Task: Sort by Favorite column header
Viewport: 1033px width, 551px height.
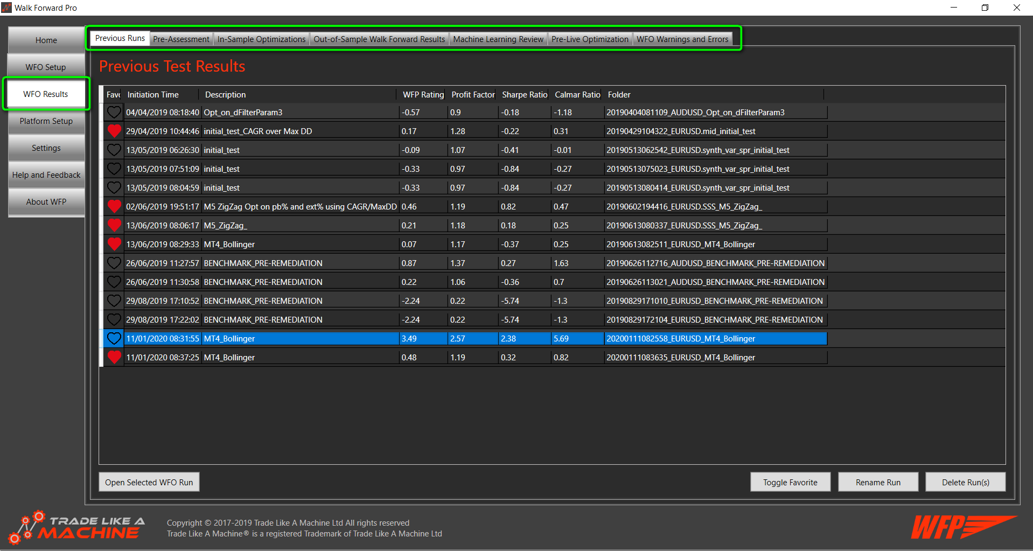Action: coord(113,95)
